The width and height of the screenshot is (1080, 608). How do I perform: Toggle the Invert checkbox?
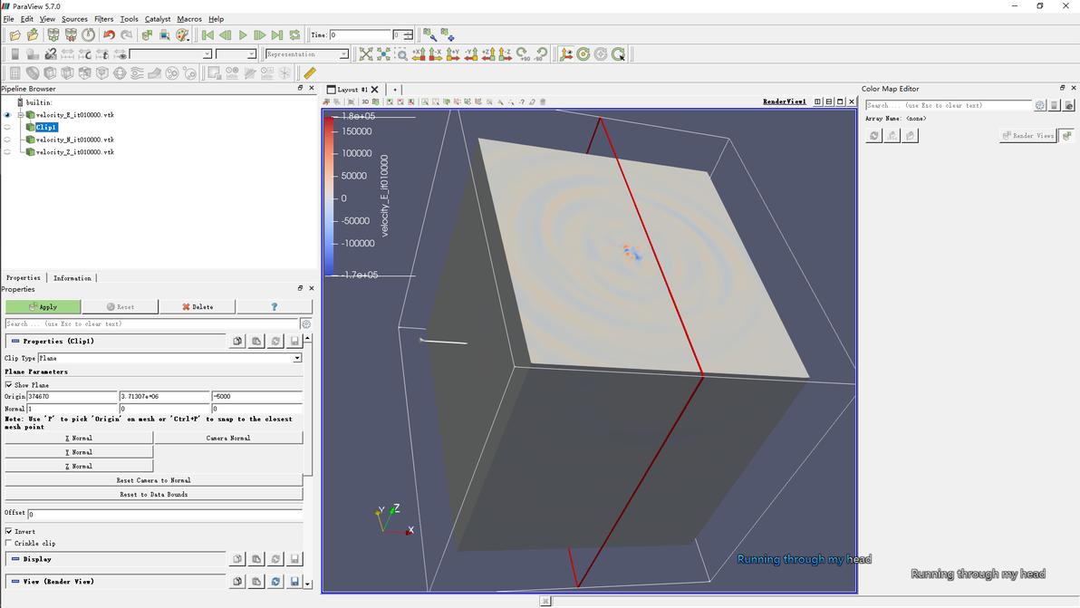coord(9,532)
